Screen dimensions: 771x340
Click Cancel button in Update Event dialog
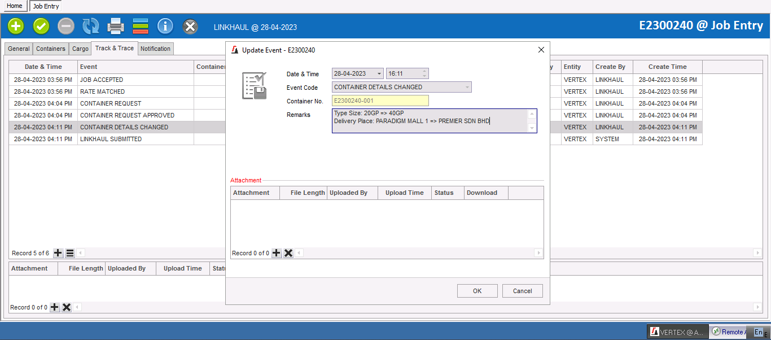(x=523, y=291)
